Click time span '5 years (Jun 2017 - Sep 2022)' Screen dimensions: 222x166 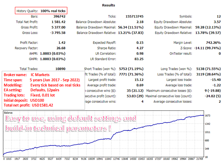pyautogui.click(x=55, y=80)
